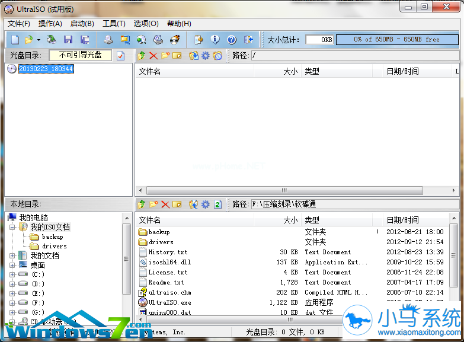Click local tree vertical scrollbar thumb
Screen dimensions: 464x342
127,259
